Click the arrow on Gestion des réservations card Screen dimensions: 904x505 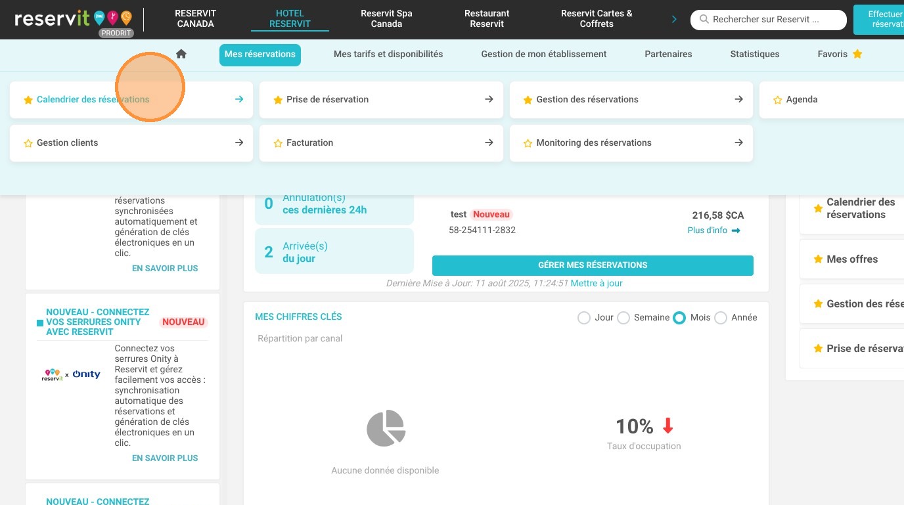tap(739, 99)
